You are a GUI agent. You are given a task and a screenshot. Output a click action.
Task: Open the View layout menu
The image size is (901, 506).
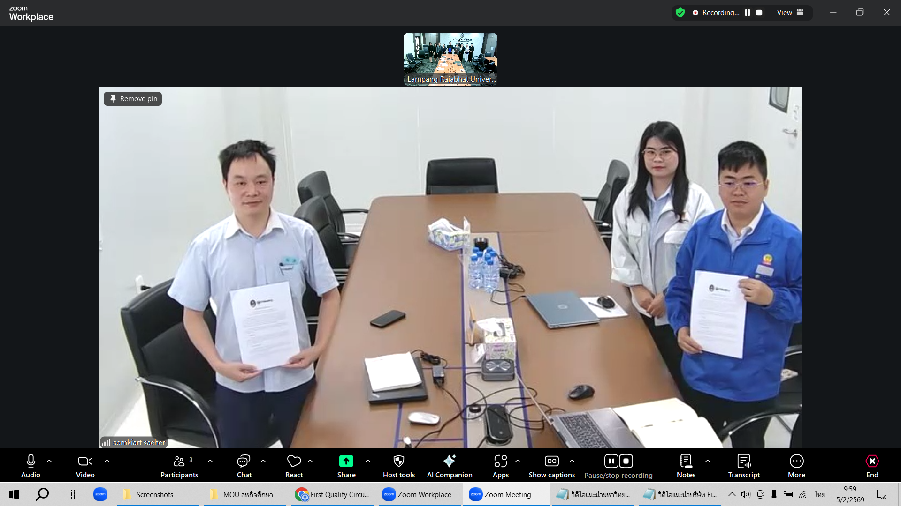pos(790,13)
